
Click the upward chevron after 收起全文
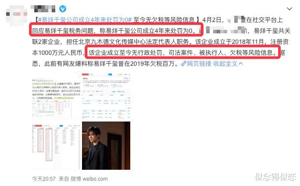(241, 63)
